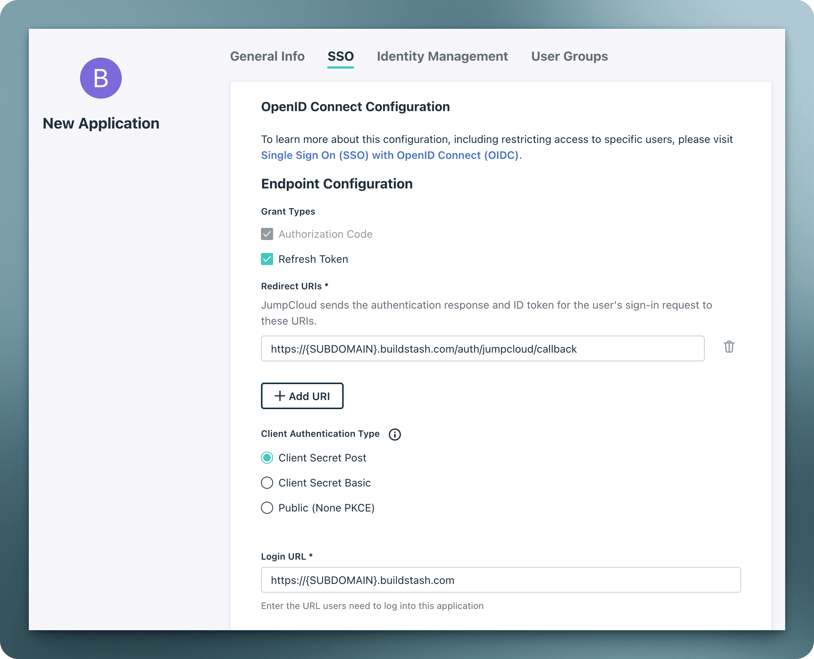The height and width of the screenshot is (659, 814).
Task: Switch to the User Groups tab
Action: coord(569,56)
